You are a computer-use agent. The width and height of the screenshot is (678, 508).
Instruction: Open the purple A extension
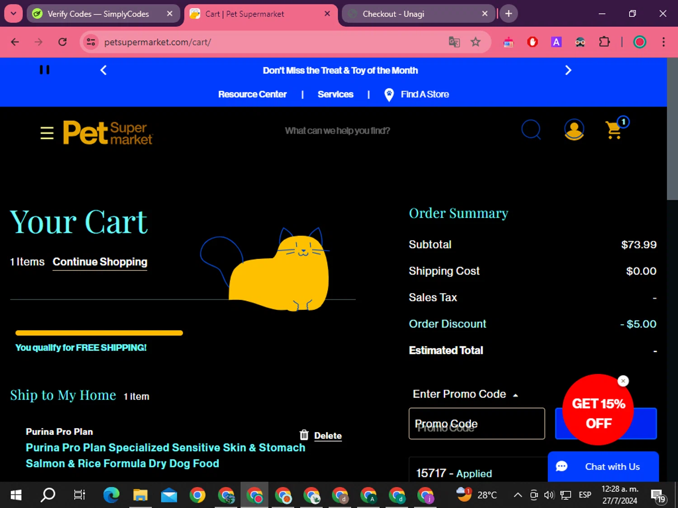pos(556,42)
